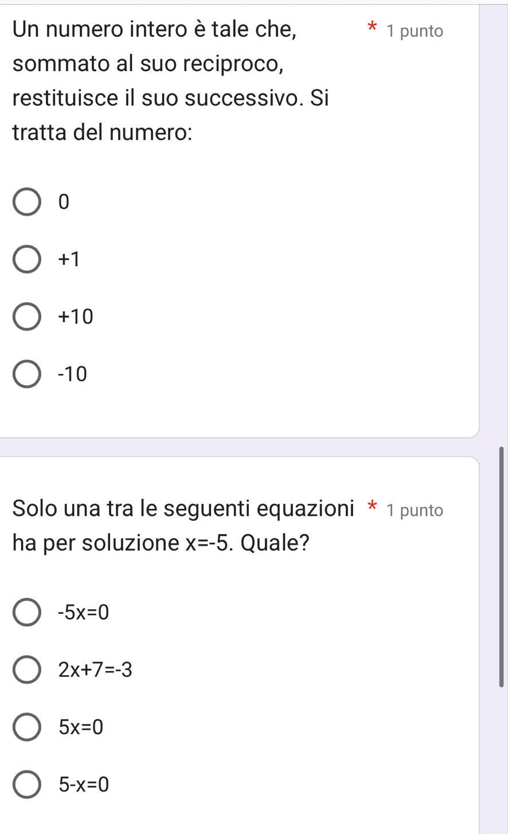Screen dimensions: 508x834
Task: Pick the -10 radio option
Action: pyautogui.click(x=27, y=374)
